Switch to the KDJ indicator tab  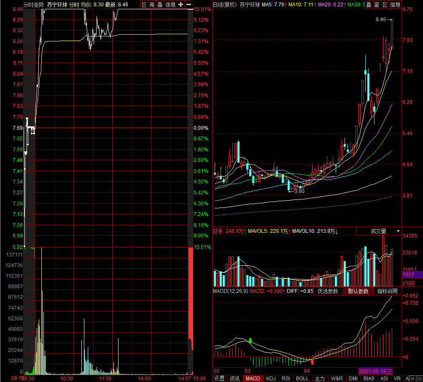point(271,379)
